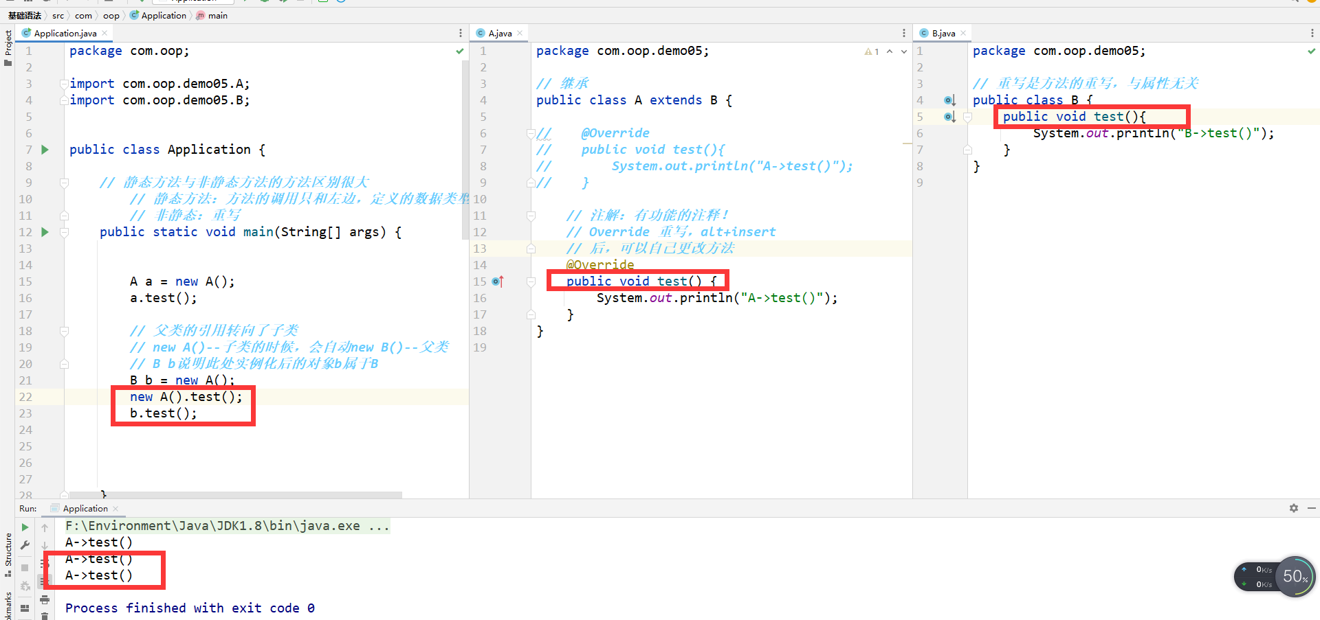Stop the running process square icon
Screen dimensions: 1320x620
[25, 568]
